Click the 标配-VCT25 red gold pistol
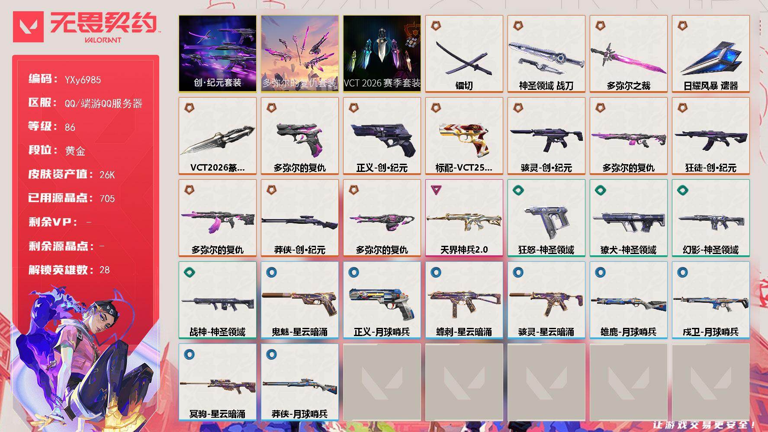 point(464,136)
